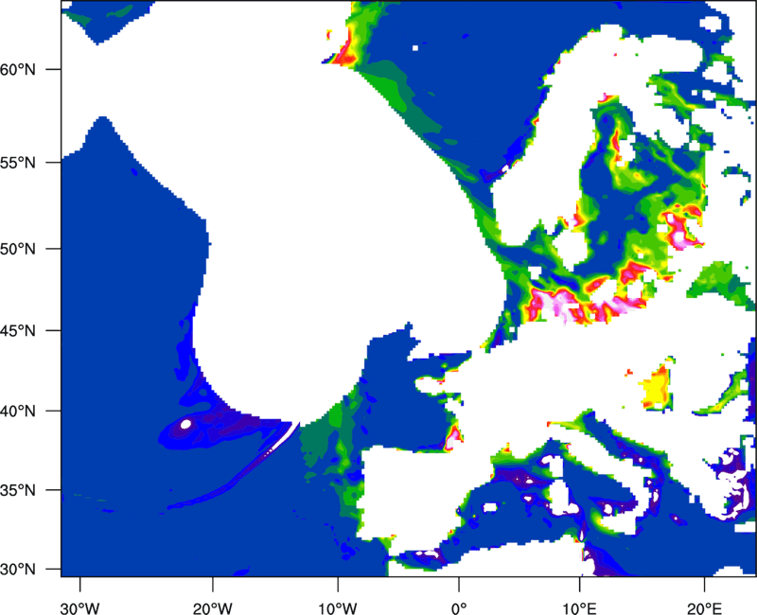Click the 50°N latitude label
757x615 pixels.
coord(18,249)
